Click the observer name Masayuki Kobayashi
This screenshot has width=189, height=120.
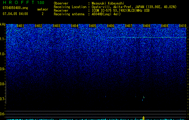pyautogui.click(x=108, y=3)
